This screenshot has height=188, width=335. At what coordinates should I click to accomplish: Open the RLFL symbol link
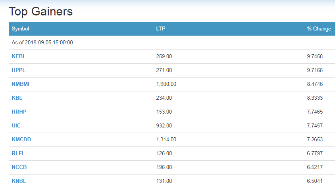18,154
